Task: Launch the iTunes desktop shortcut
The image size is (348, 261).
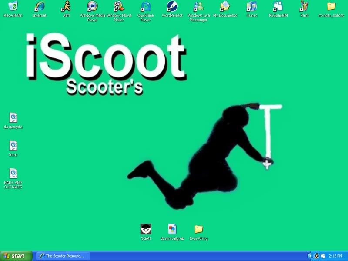Action: click(x=251, y=7)
